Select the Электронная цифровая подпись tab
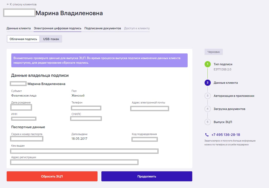This screenshot has width=269, height=188. pos(57,28)
